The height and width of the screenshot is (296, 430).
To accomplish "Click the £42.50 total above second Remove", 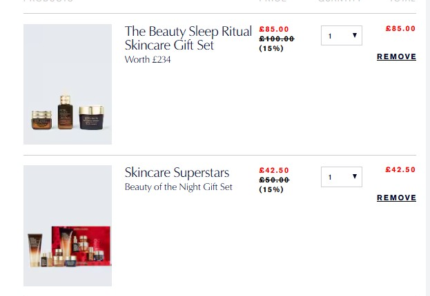I will click(x=400, y=169).
